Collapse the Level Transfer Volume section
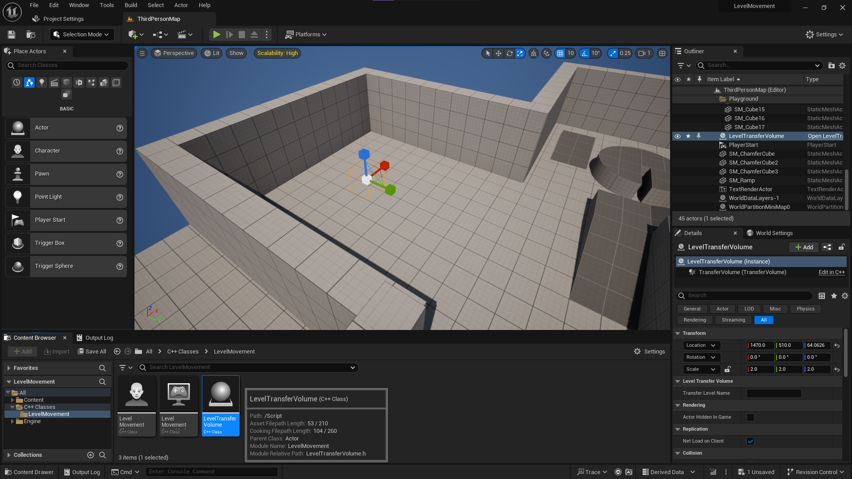852x479 pixels. pos(678,381)
